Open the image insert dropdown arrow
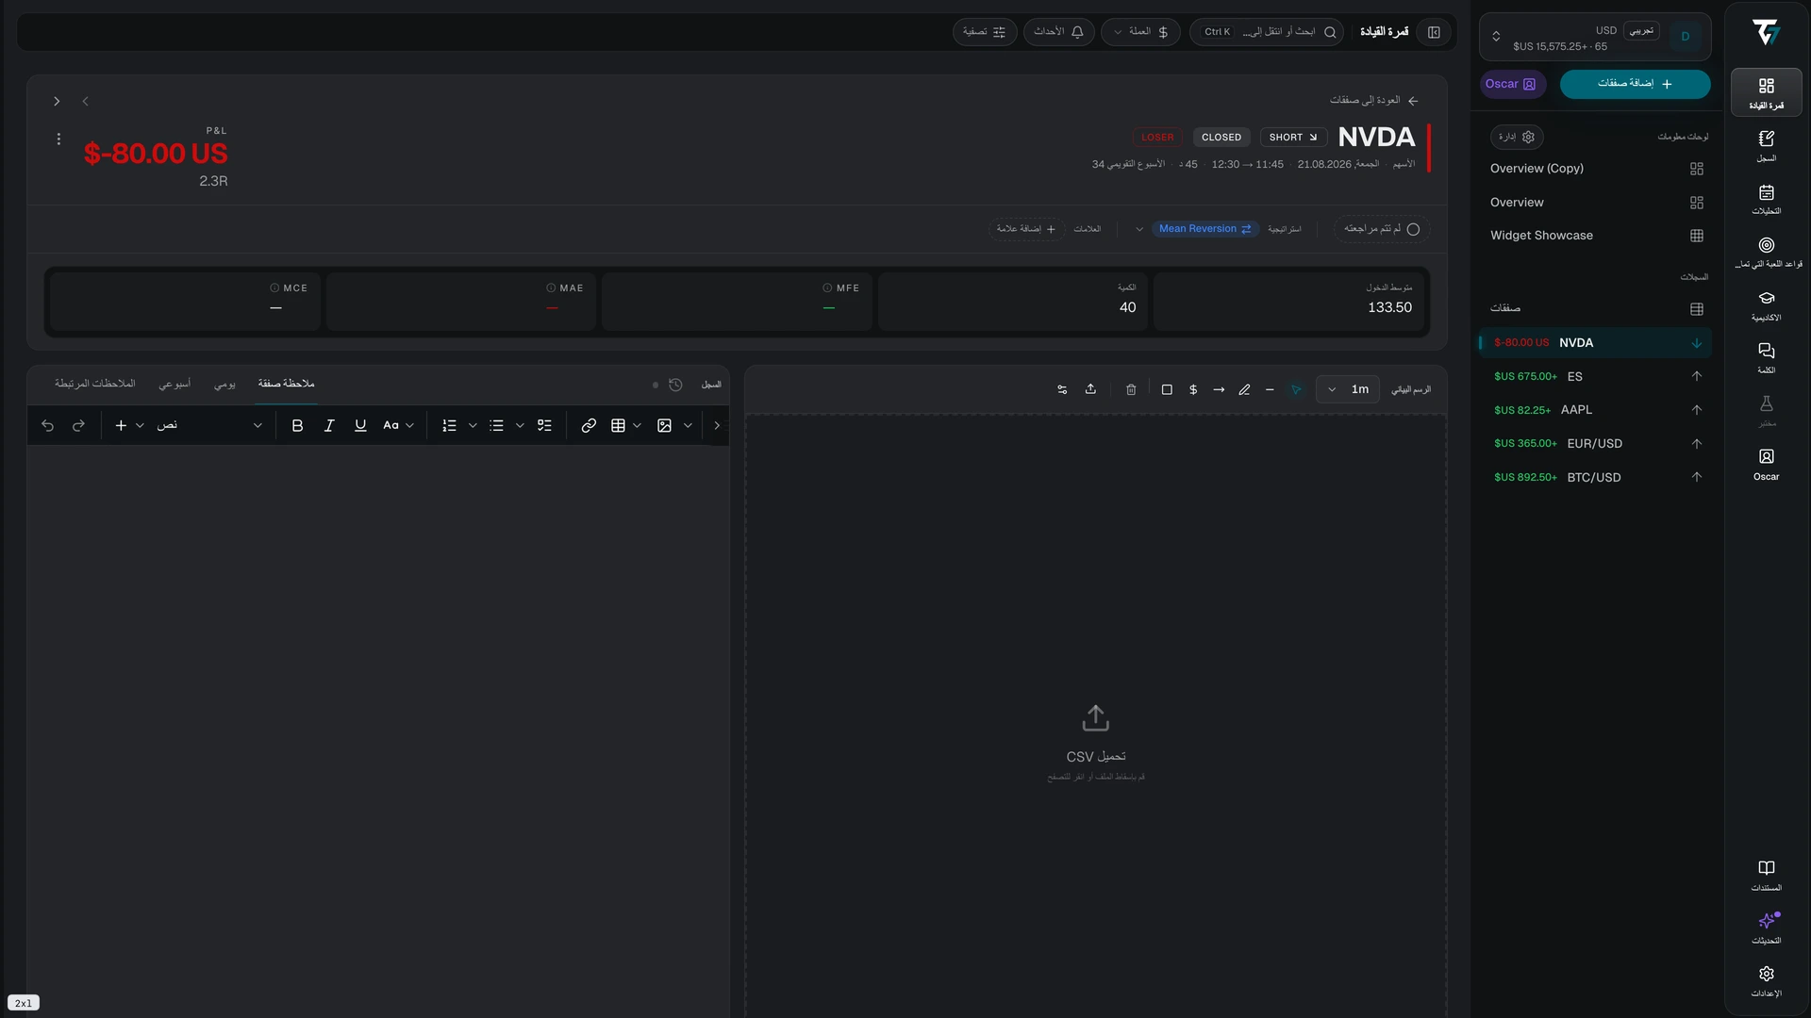The image size is (1811, 1018). pos(688,426)
